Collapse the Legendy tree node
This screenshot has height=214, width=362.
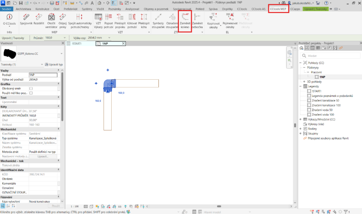click(x=300, y=86)
